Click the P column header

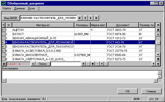3,25
